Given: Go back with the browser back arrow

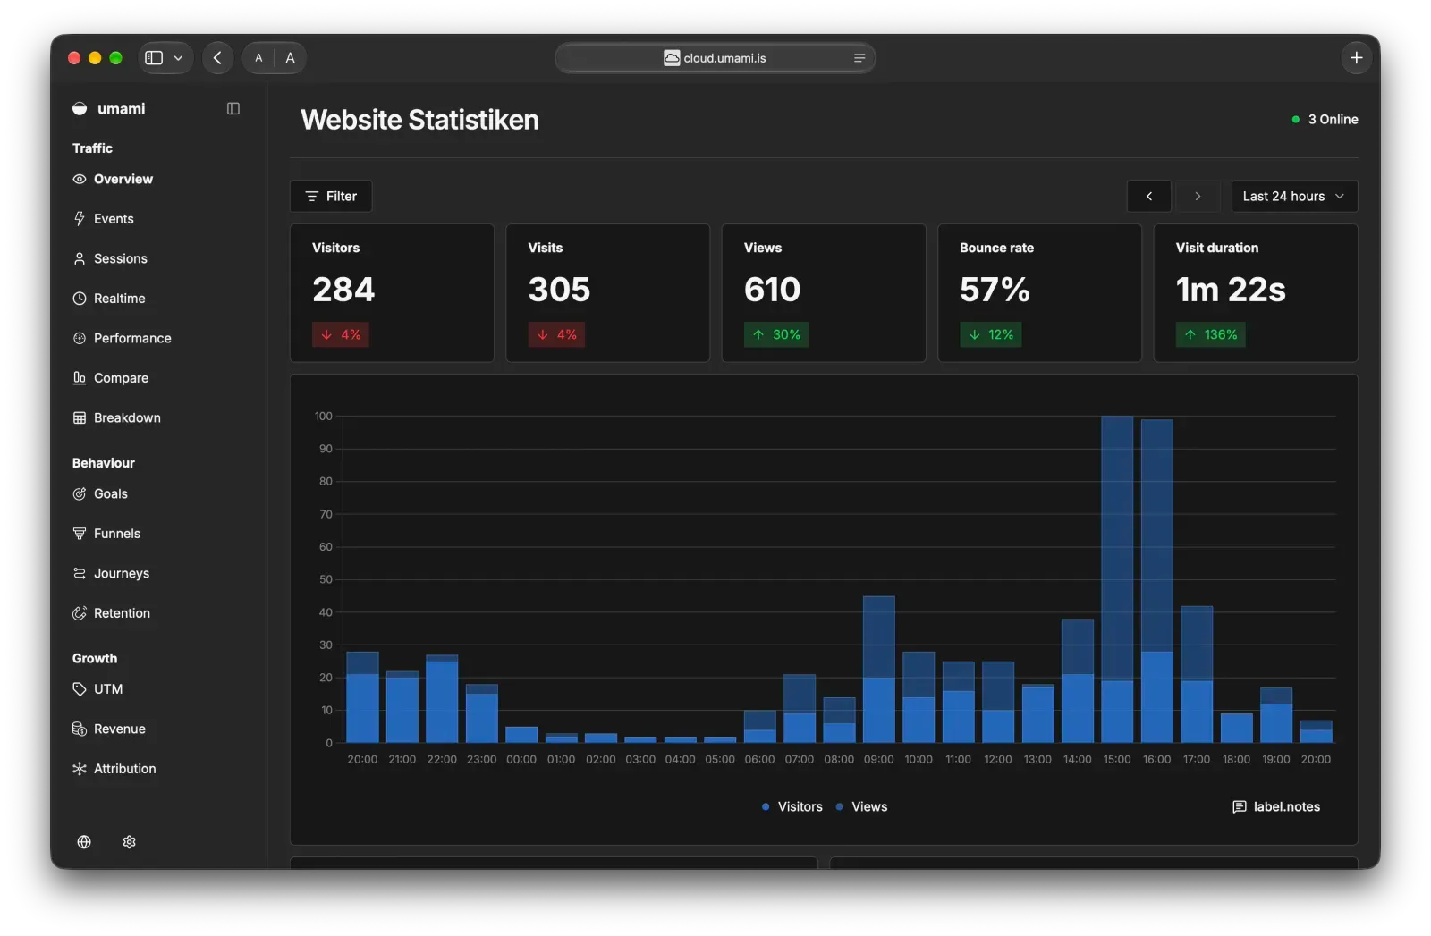Looking at the screenshot, I should [x=217, y=58].
